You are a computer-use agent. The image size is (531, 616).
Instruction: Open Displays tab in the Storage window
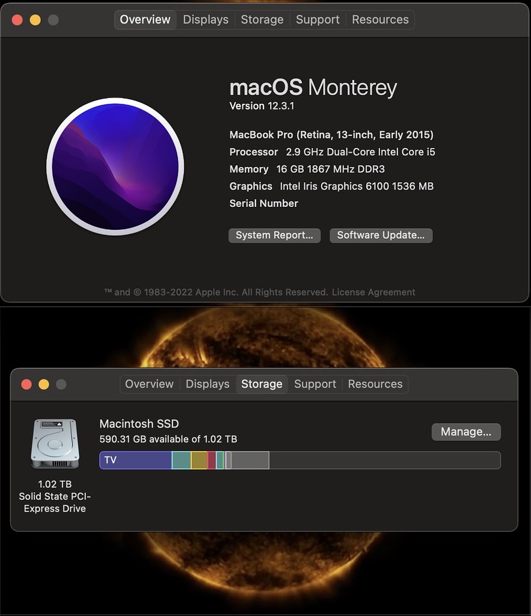coord(207,384)
